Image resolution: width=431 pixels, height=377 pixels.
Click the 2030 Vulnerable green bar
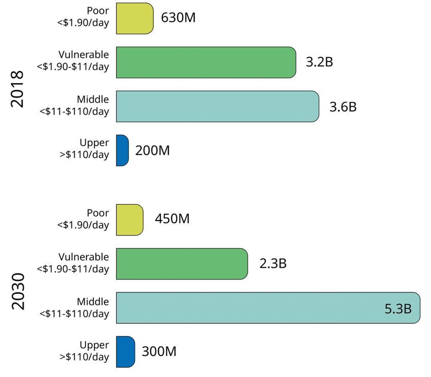[182, 264]
